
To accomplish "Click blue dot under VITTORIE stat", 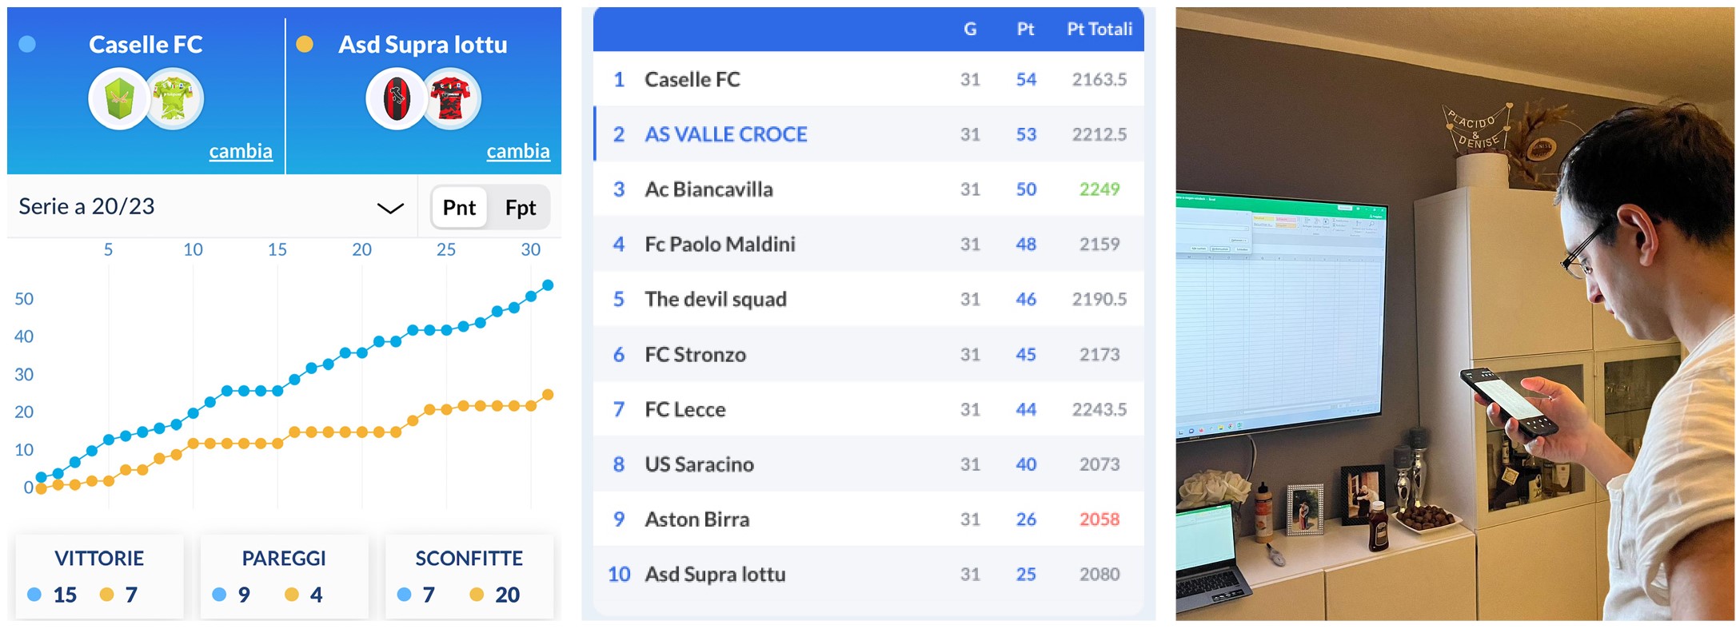I will click(34, 595).
